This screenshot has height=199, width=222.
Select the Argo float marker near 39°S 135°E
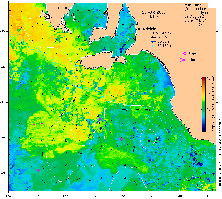coord(38,170)
